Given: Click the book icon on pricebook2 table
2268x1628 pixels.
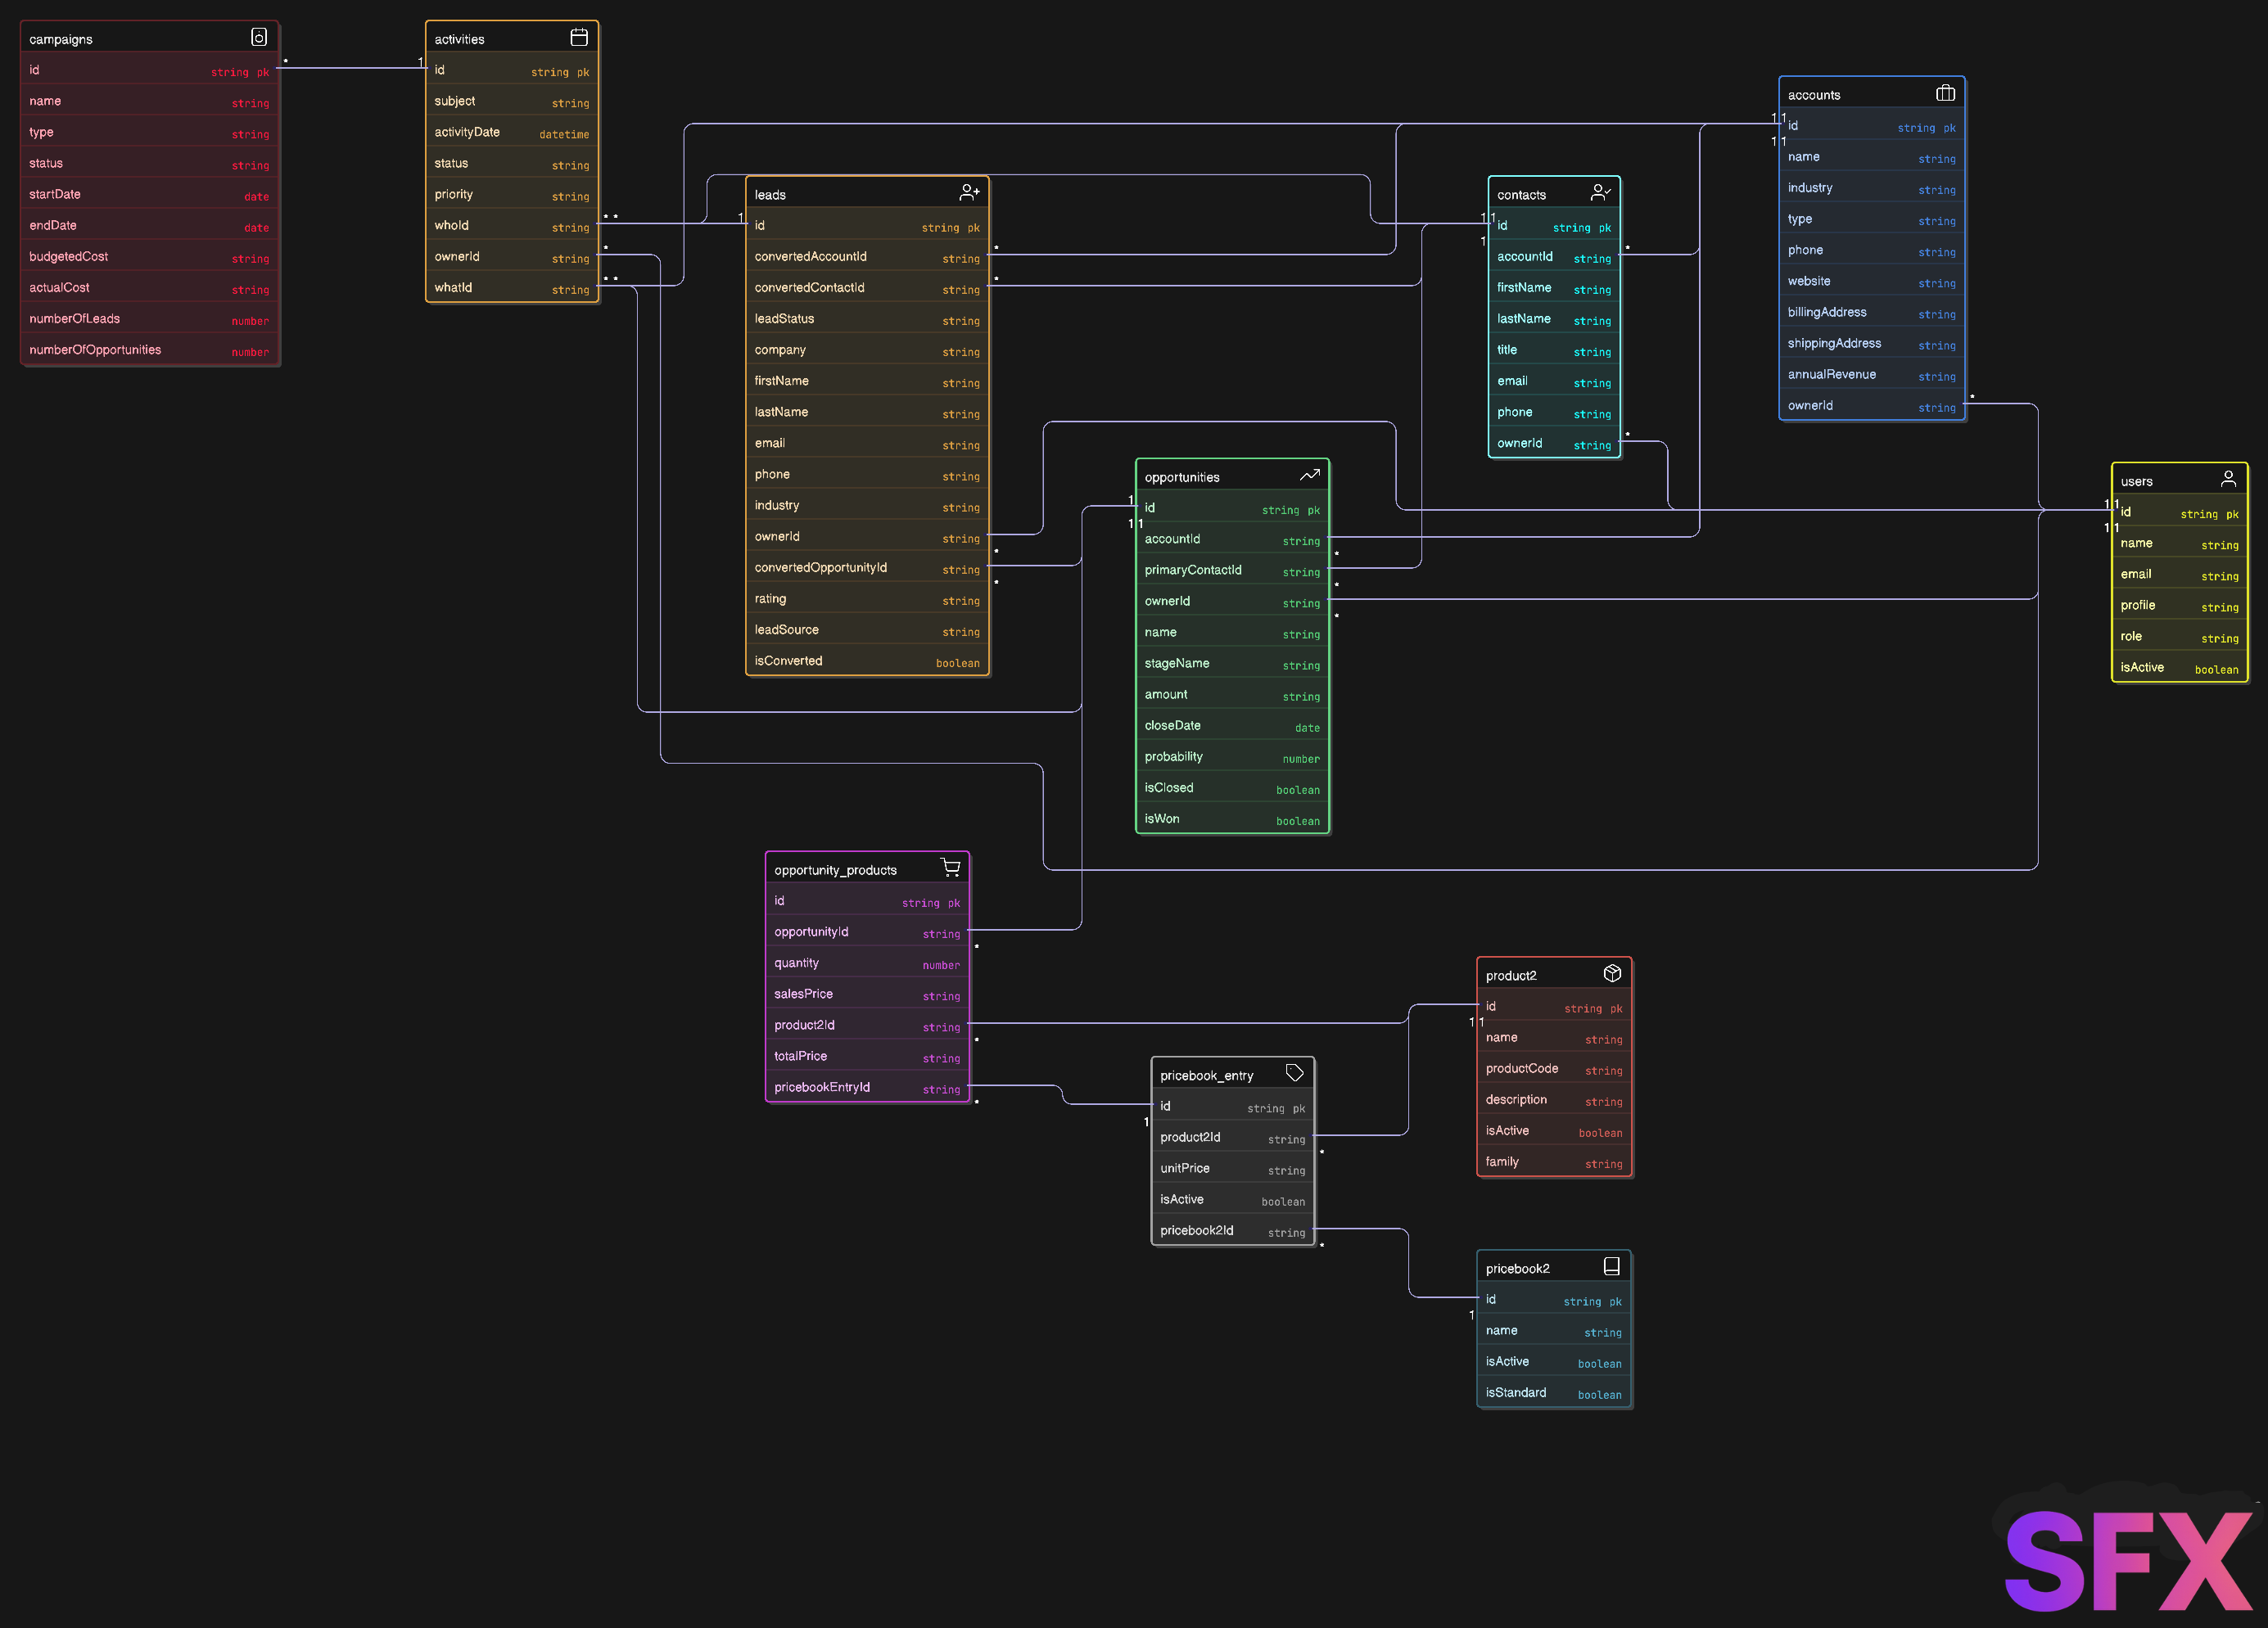Looking at the screenshot, I should point(1611,1266).
